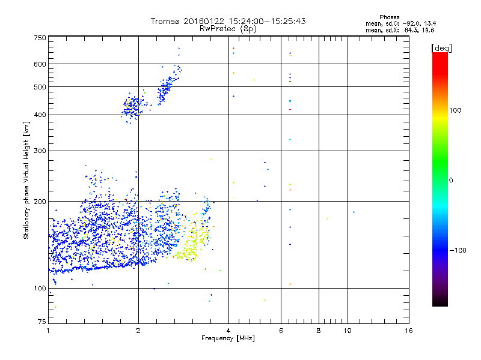Click the x-axis '10' tick label

pyautogui.click(x=348, y=331)
